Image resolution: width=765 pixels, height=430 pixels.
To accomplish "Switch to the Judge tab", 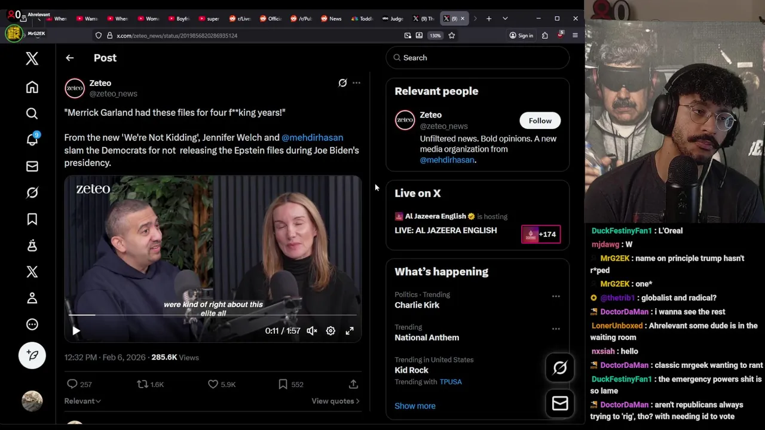I will (393, 19).
